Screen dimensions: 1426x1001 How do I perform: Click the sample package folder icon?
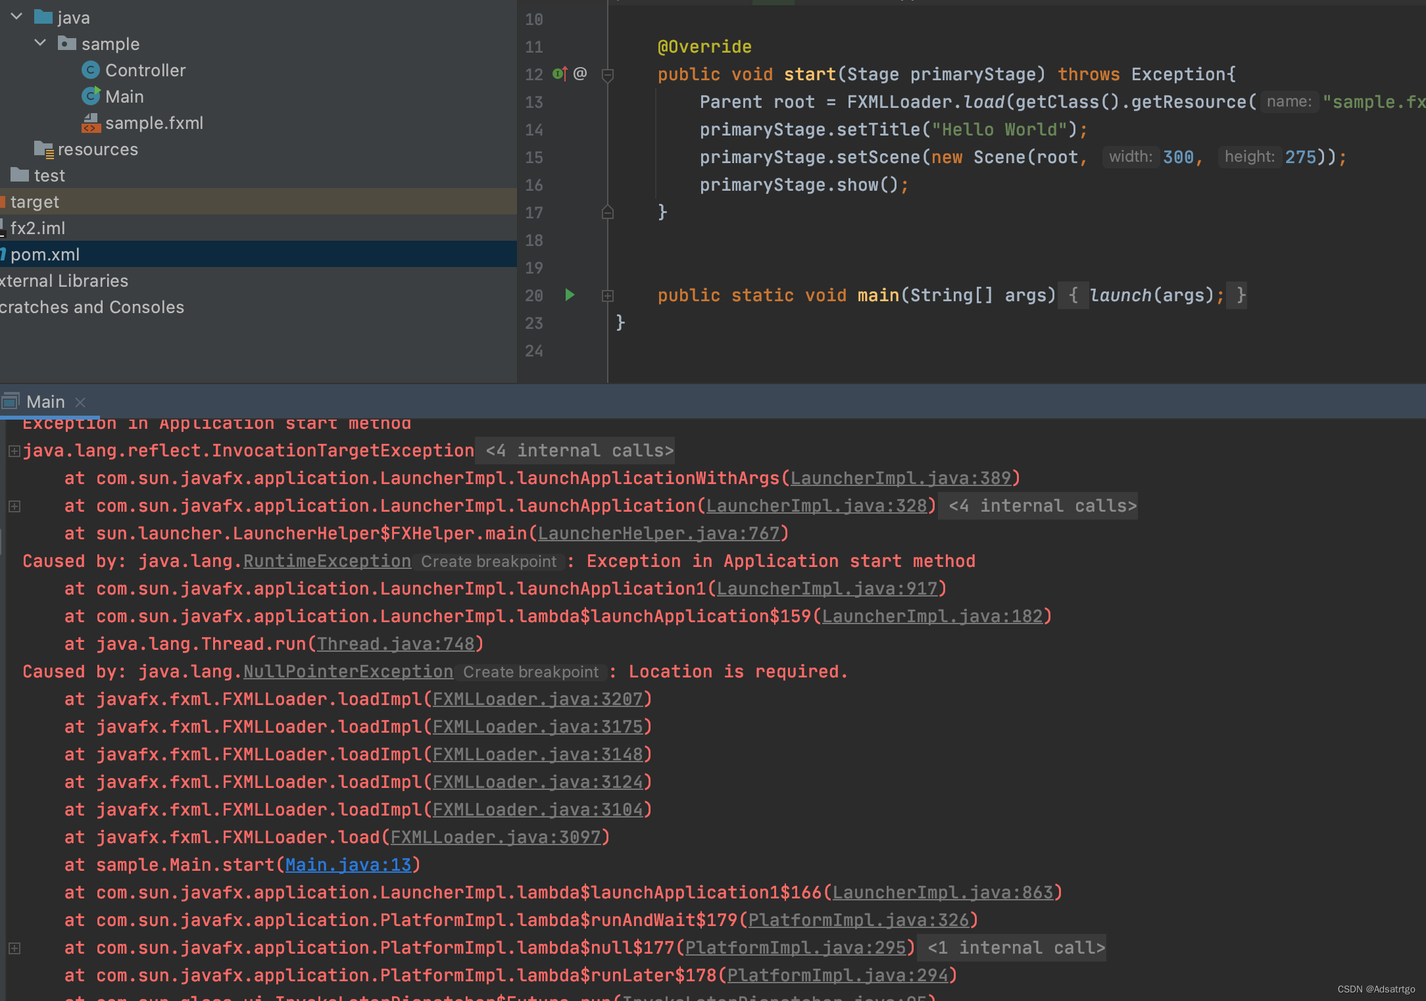click(x=66, y=43)
